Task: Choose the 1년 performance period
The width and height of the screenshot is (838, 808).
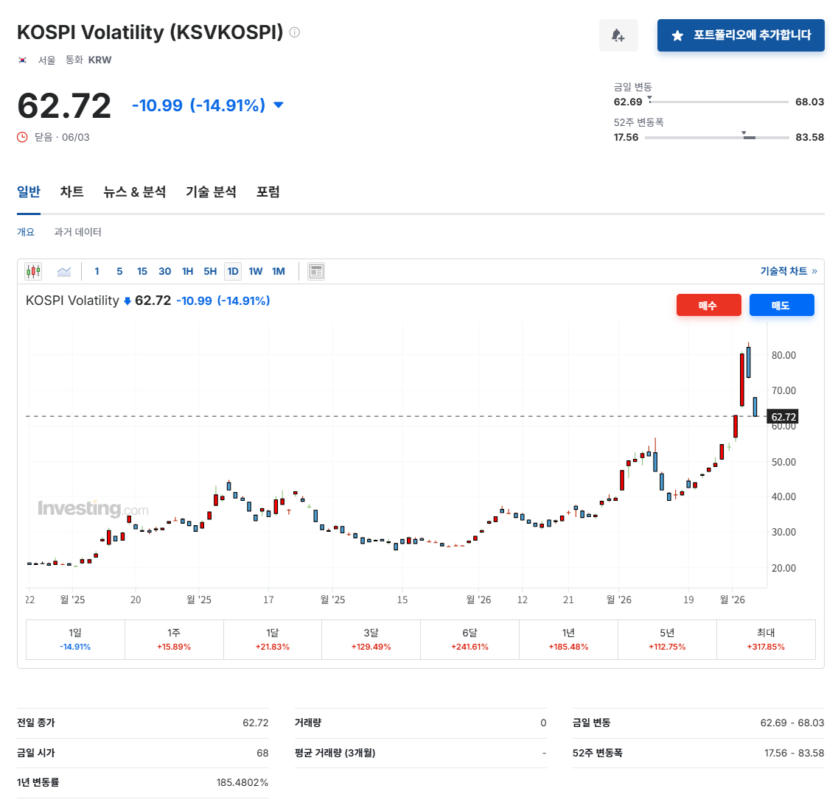Action: [569, 639]
